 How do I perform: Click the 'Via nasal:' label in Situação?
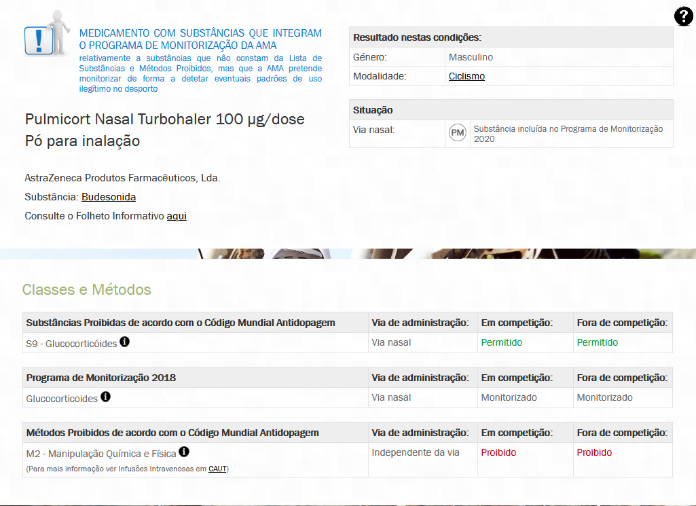click(x=373, y=130)
